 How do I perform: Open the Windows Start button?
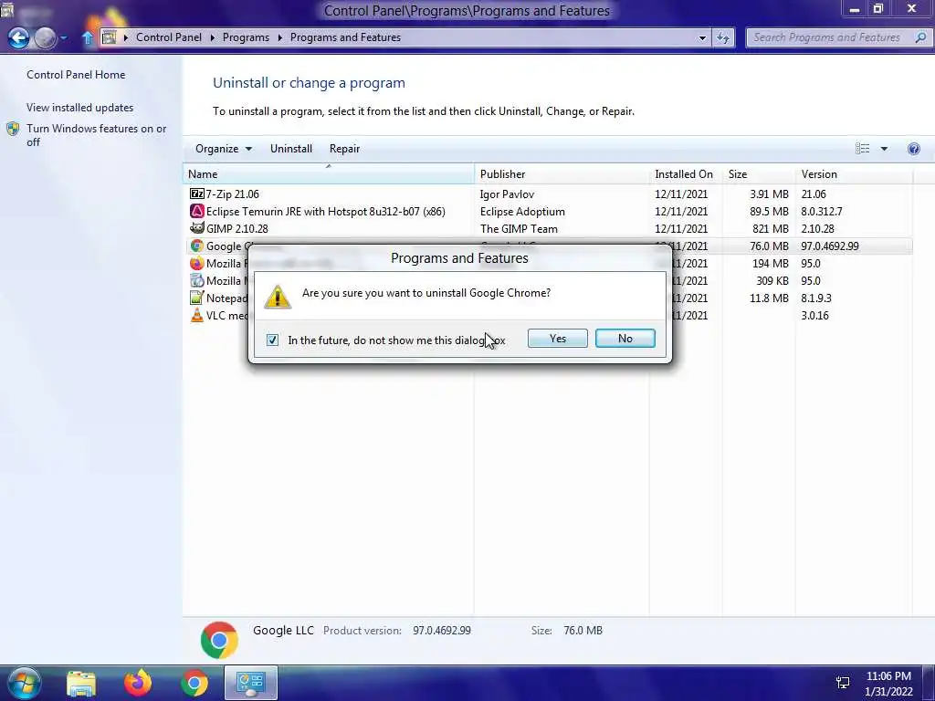[23, 683]
